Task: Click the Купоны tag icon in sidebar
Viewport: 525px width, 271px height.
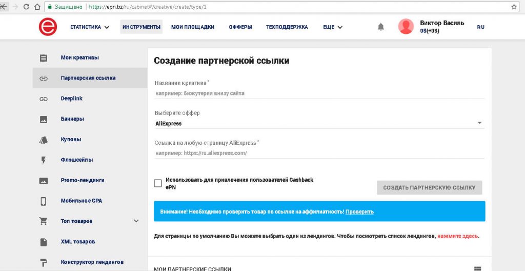Action: 44,140
